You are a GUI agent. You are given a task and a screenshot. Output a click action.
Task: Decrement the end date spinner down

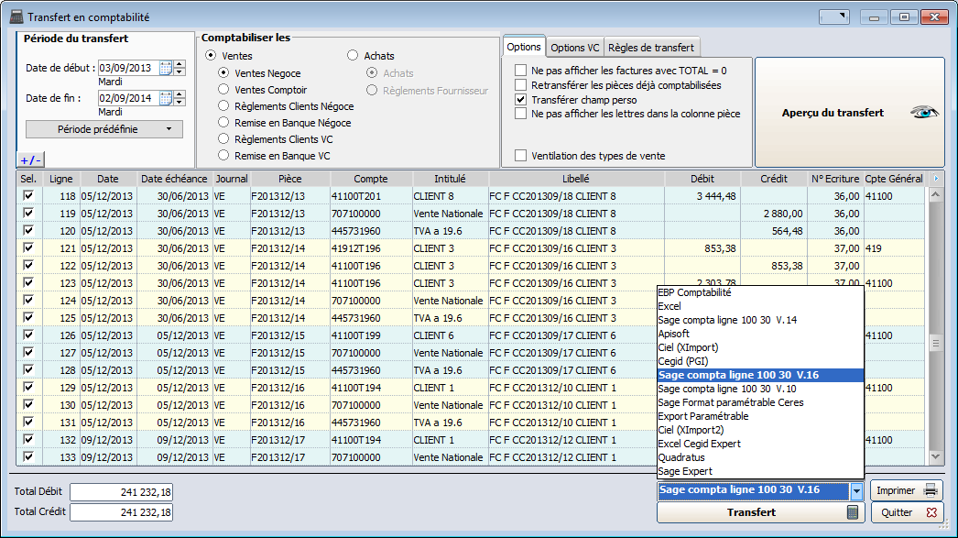[x=179, y=102]
